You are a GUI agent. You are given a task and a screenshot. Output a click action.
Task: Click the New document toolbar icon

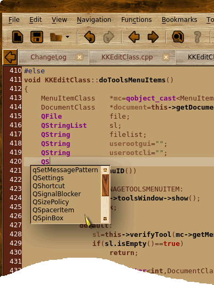tap(18, 37)
